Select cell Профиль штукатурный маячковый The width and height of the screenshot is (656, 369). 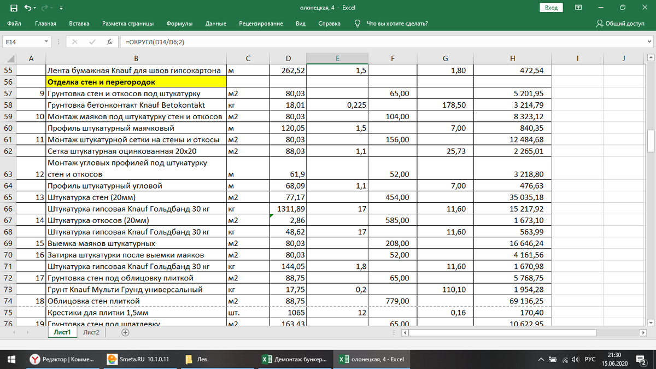(136, 128)
